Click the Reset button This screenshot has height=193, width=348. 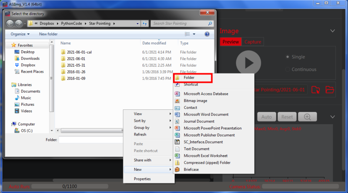(287, 117)
